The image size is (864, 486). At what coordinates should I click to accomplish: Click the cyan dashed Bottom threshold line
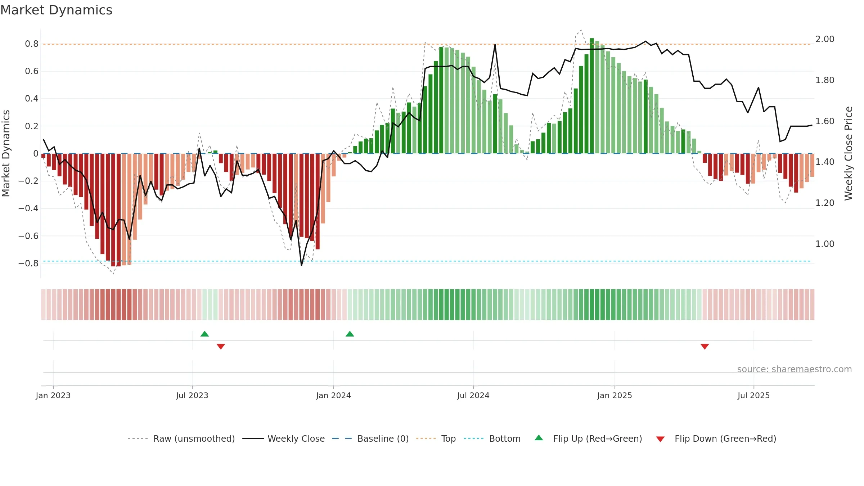click(x=427, y=261)
